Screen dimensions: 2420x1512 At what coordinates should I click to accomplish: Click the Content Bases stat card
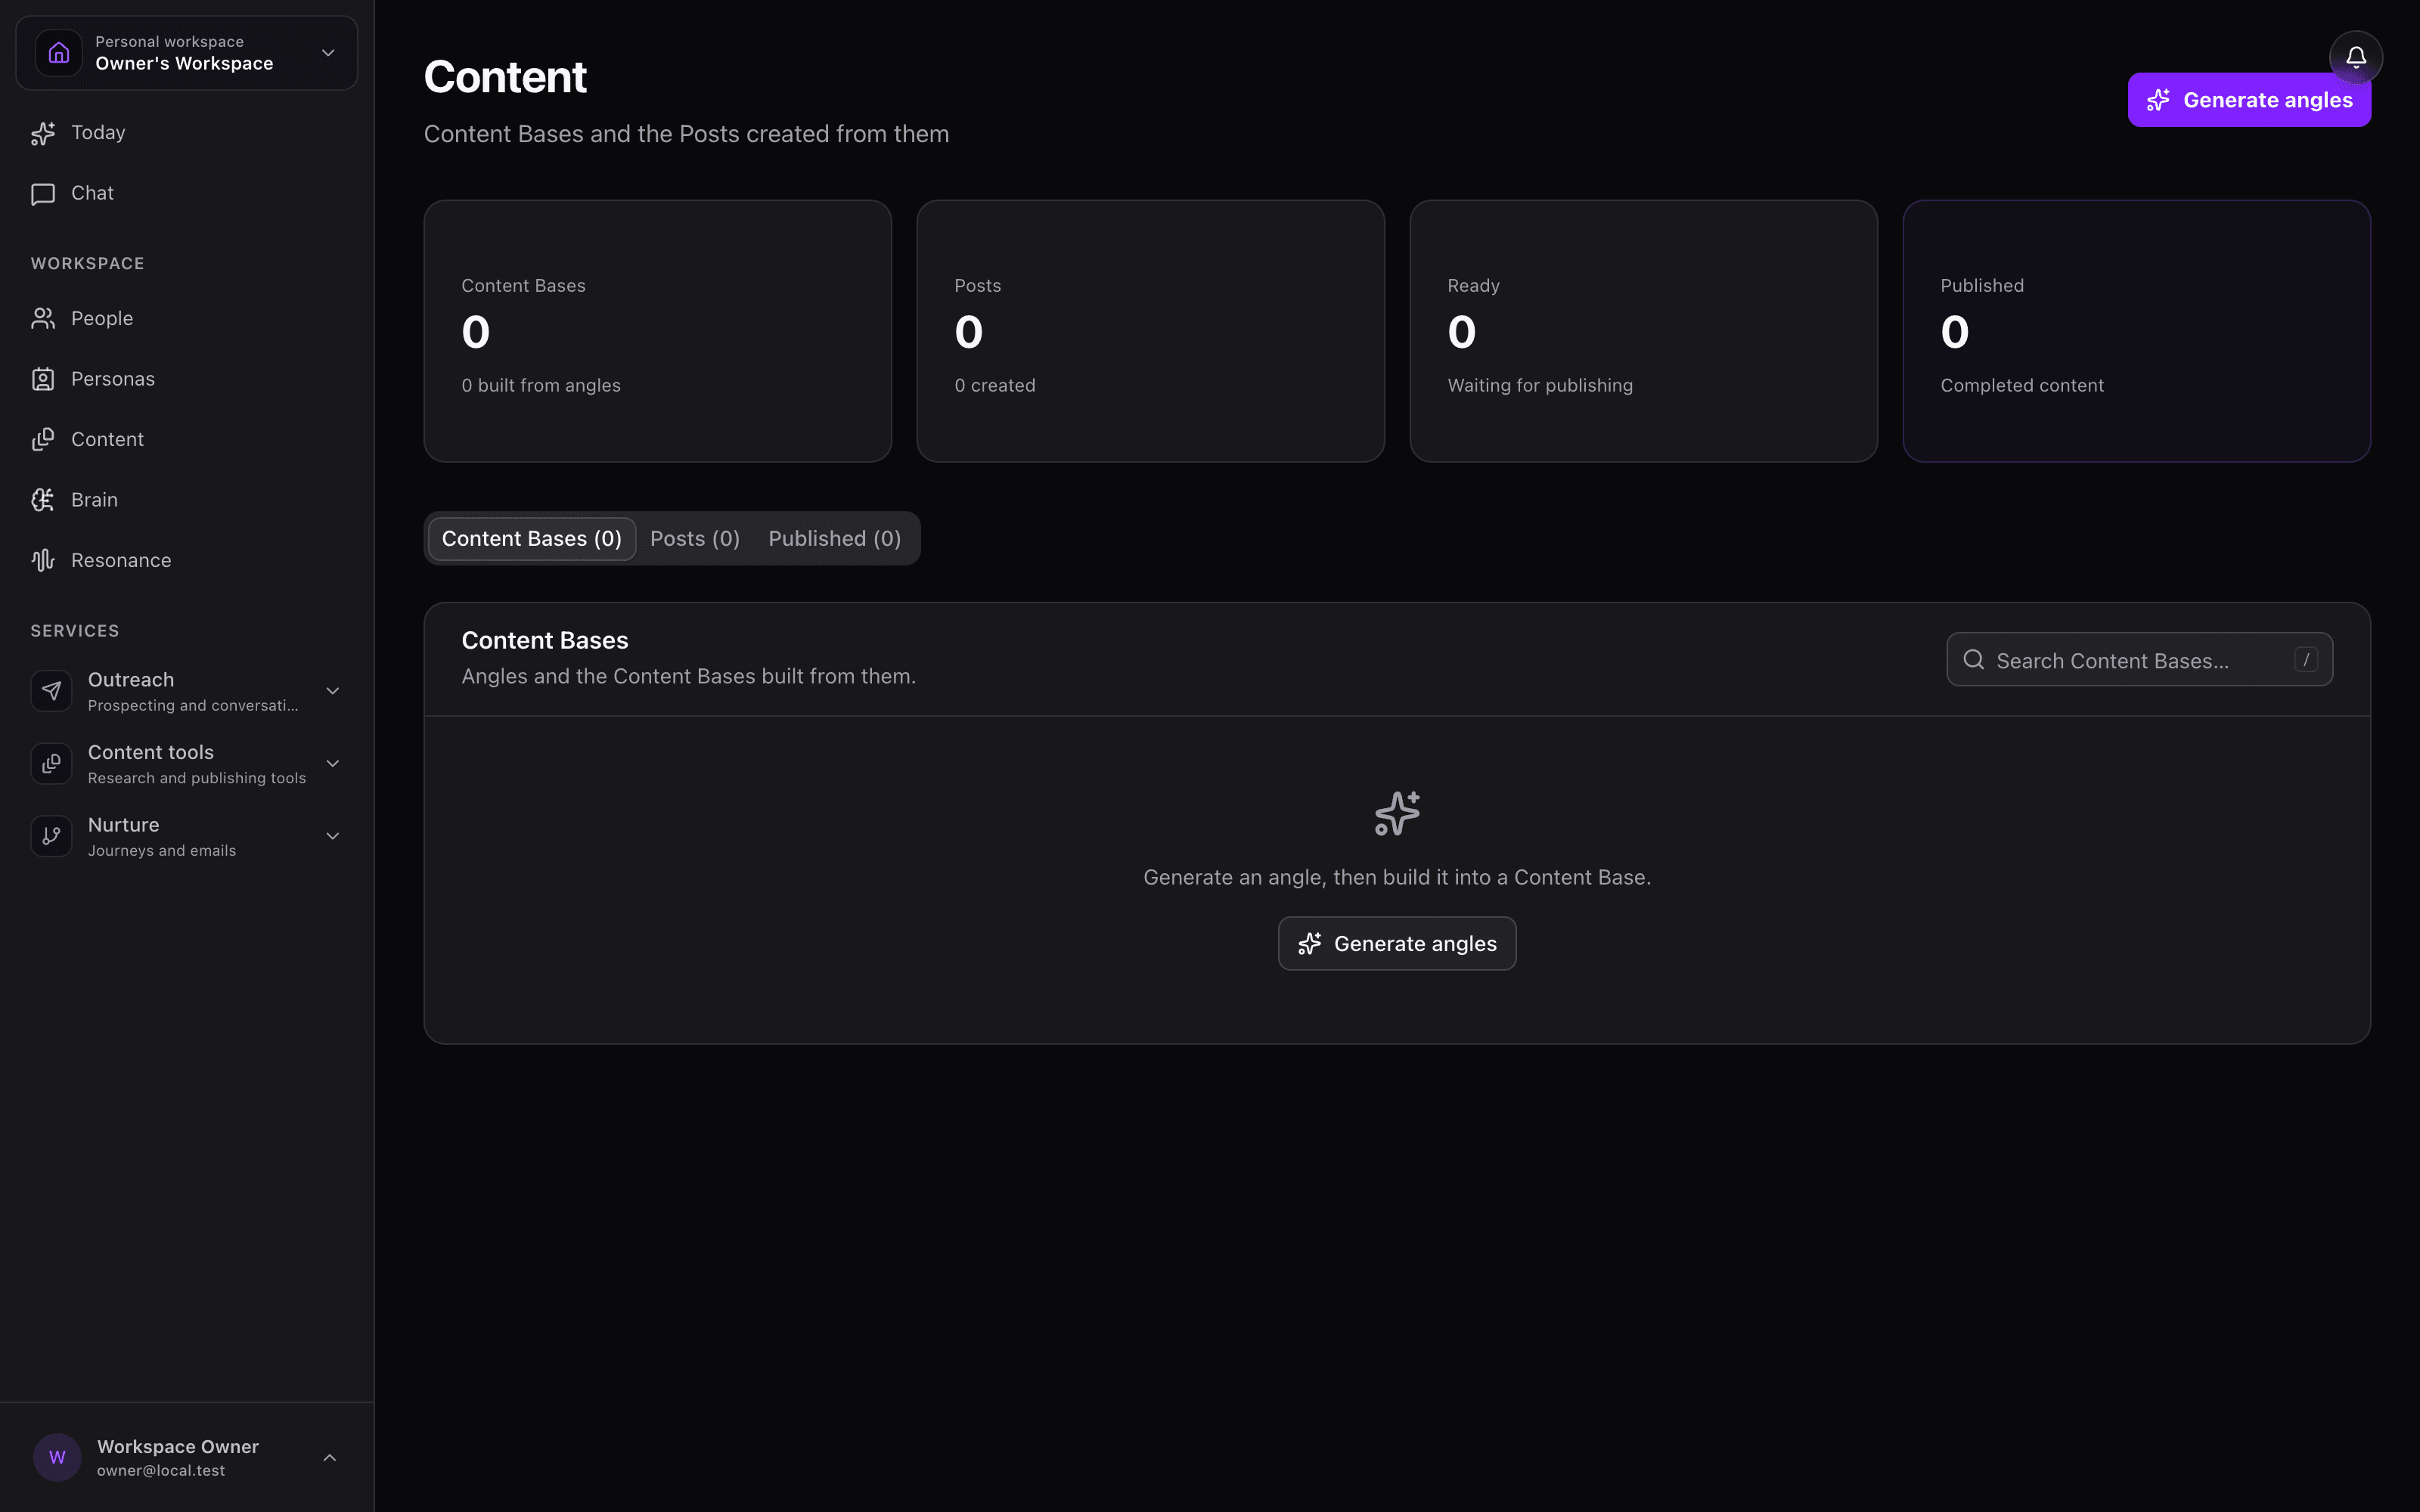tap(658, 331)
